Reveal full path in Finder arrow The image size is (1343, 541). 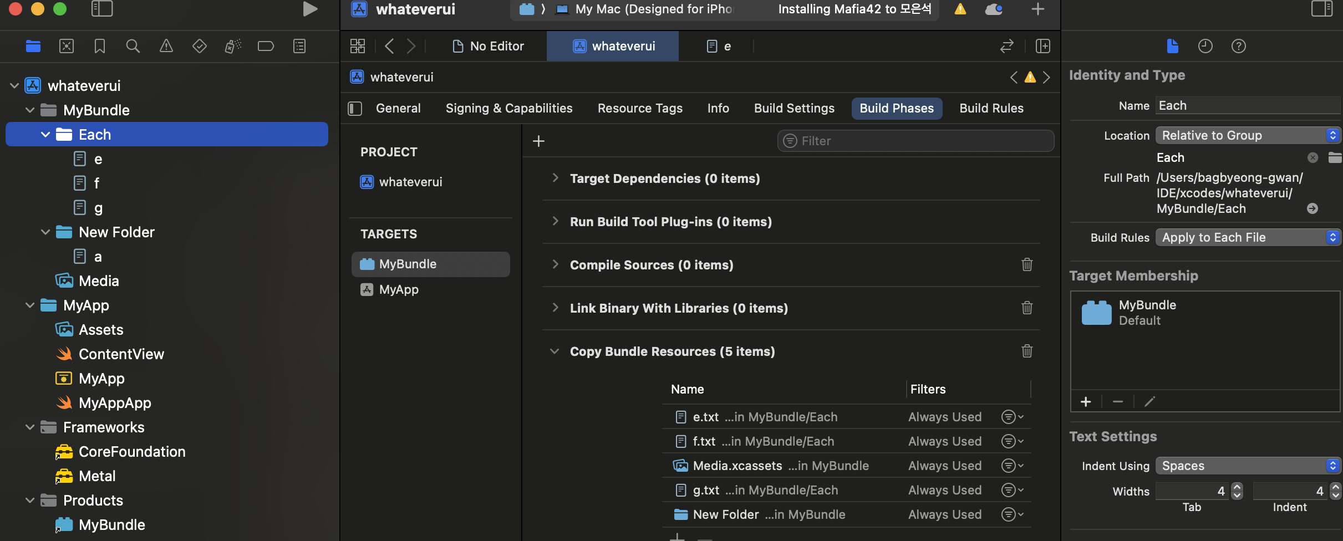1312,208
